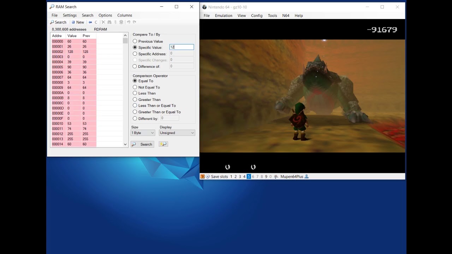
Task: Open the Settings menu in RAM Search
Action: point(70,16)
